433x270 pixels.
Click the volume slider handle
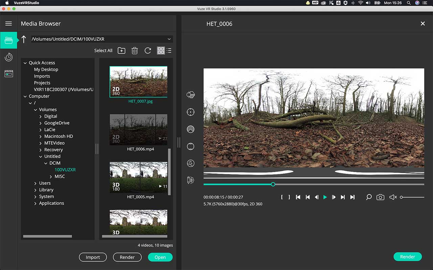(401, 197)
